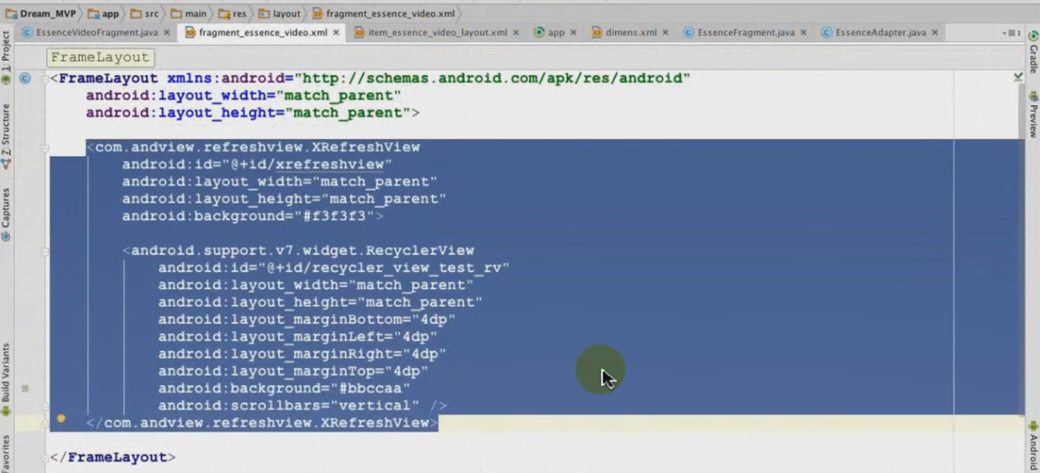Open the hidden tabs list dropdown
Viewport: 1040px width, 473px height.
(x=1012, y=33)
